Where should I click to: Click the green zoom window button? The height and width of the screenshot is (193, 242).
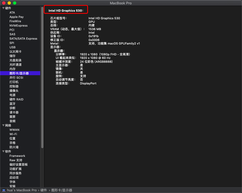[x=15, y=3]
